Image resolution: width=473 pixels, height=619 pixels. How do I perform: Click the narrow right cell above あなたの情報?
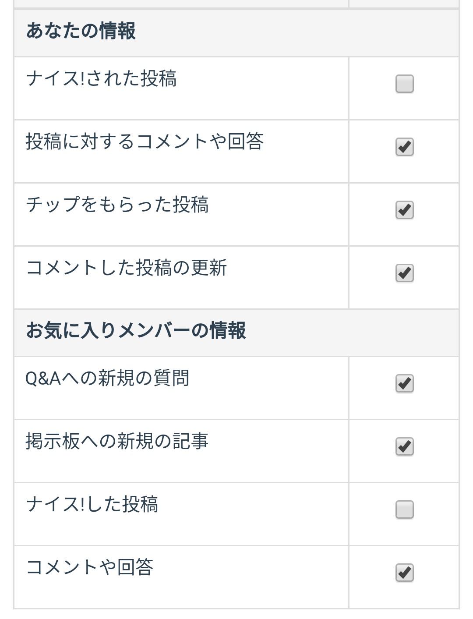tap(404, 4)
